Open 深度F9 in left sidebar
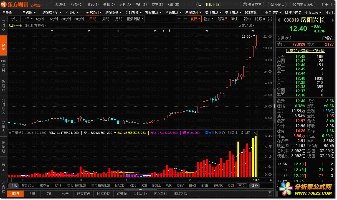The image size is (337, 200). (4, 86)
